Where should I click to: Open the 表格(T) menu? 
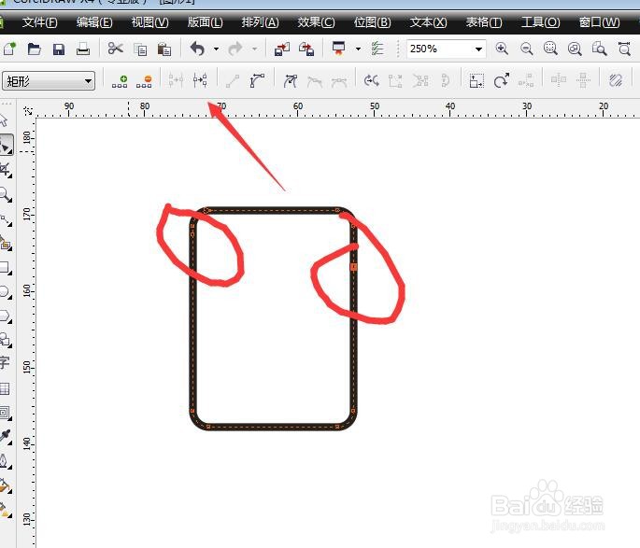pos(484,22)
